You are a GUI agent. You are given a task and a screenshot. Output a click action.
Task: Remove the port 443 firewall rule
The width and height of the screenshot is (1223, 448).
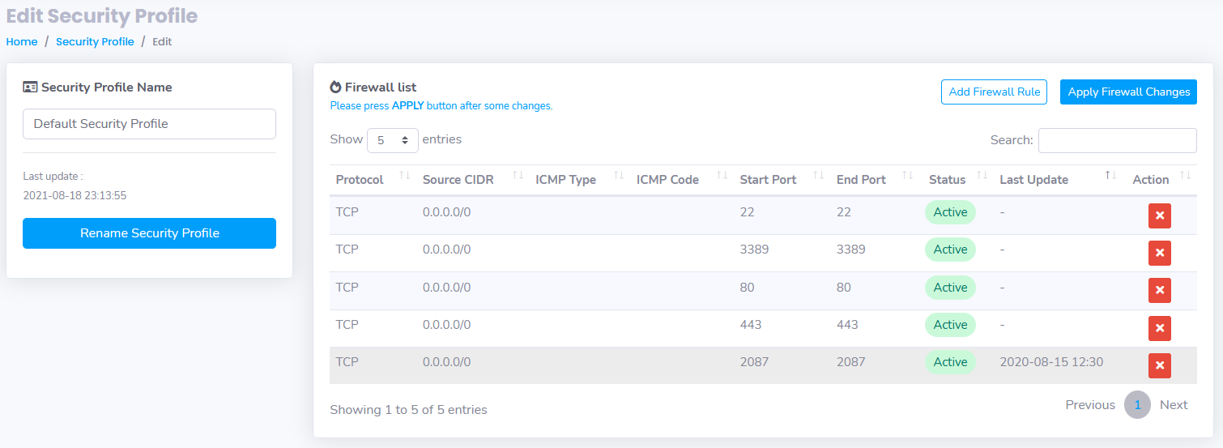(x=1159, y=328)
